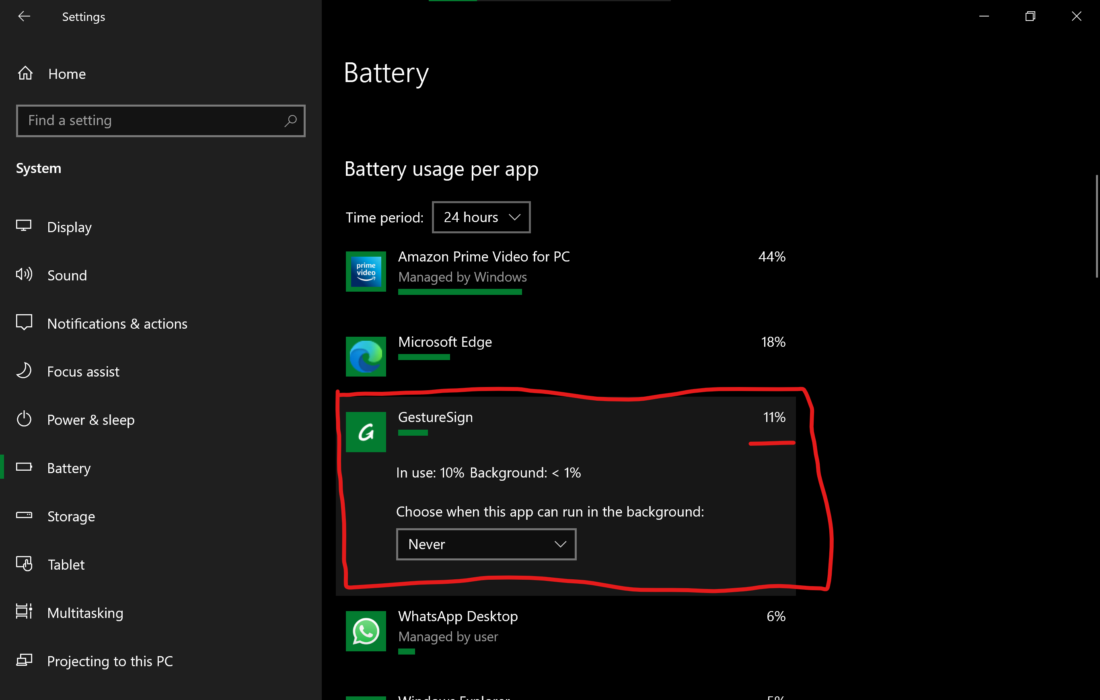Click 'Background: < 1%' text
Image resolution: width=1100 pixels, height=700 pixels.
[x=525, y=473]
